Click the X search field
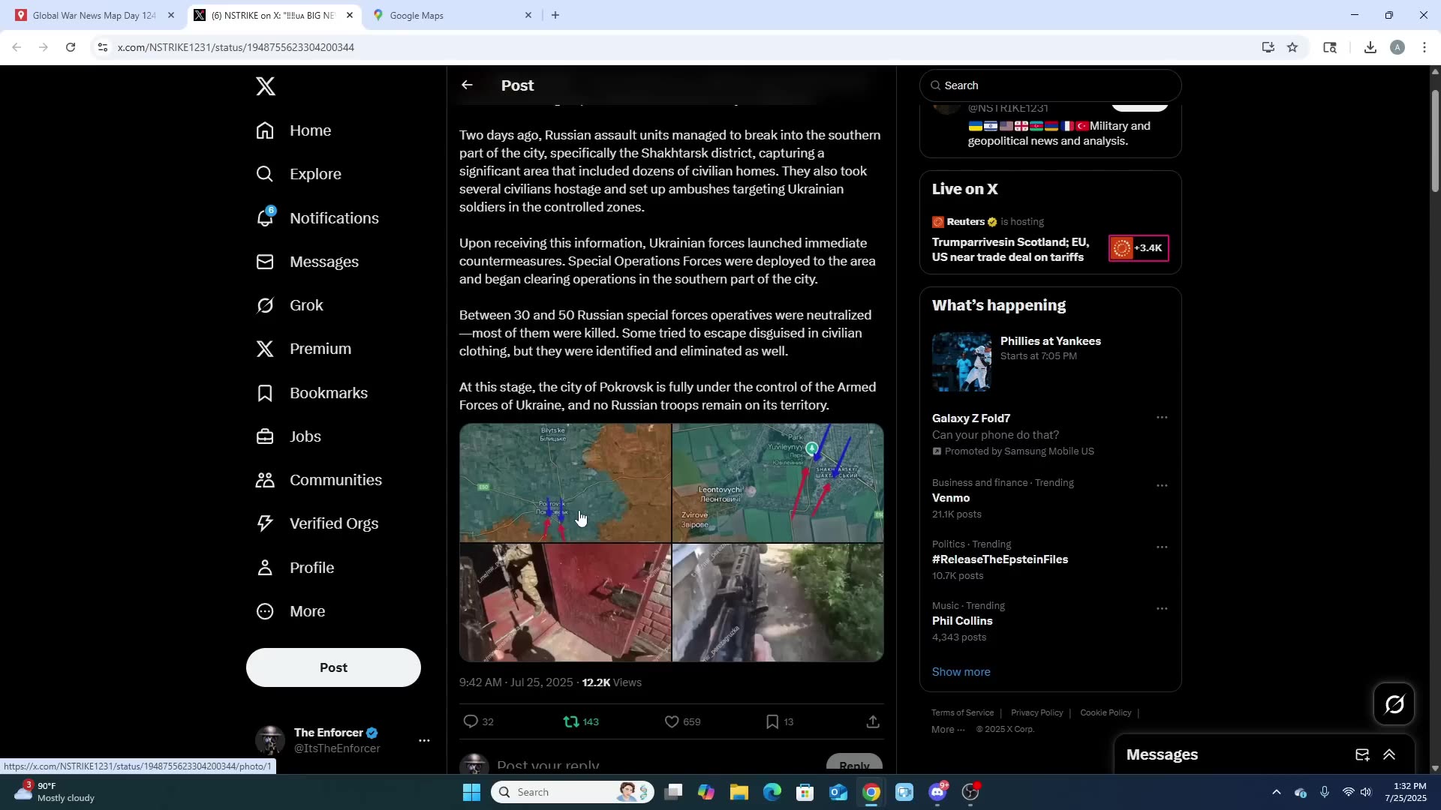Viewport: 1441px width, 810px height. coord(1051,85)
